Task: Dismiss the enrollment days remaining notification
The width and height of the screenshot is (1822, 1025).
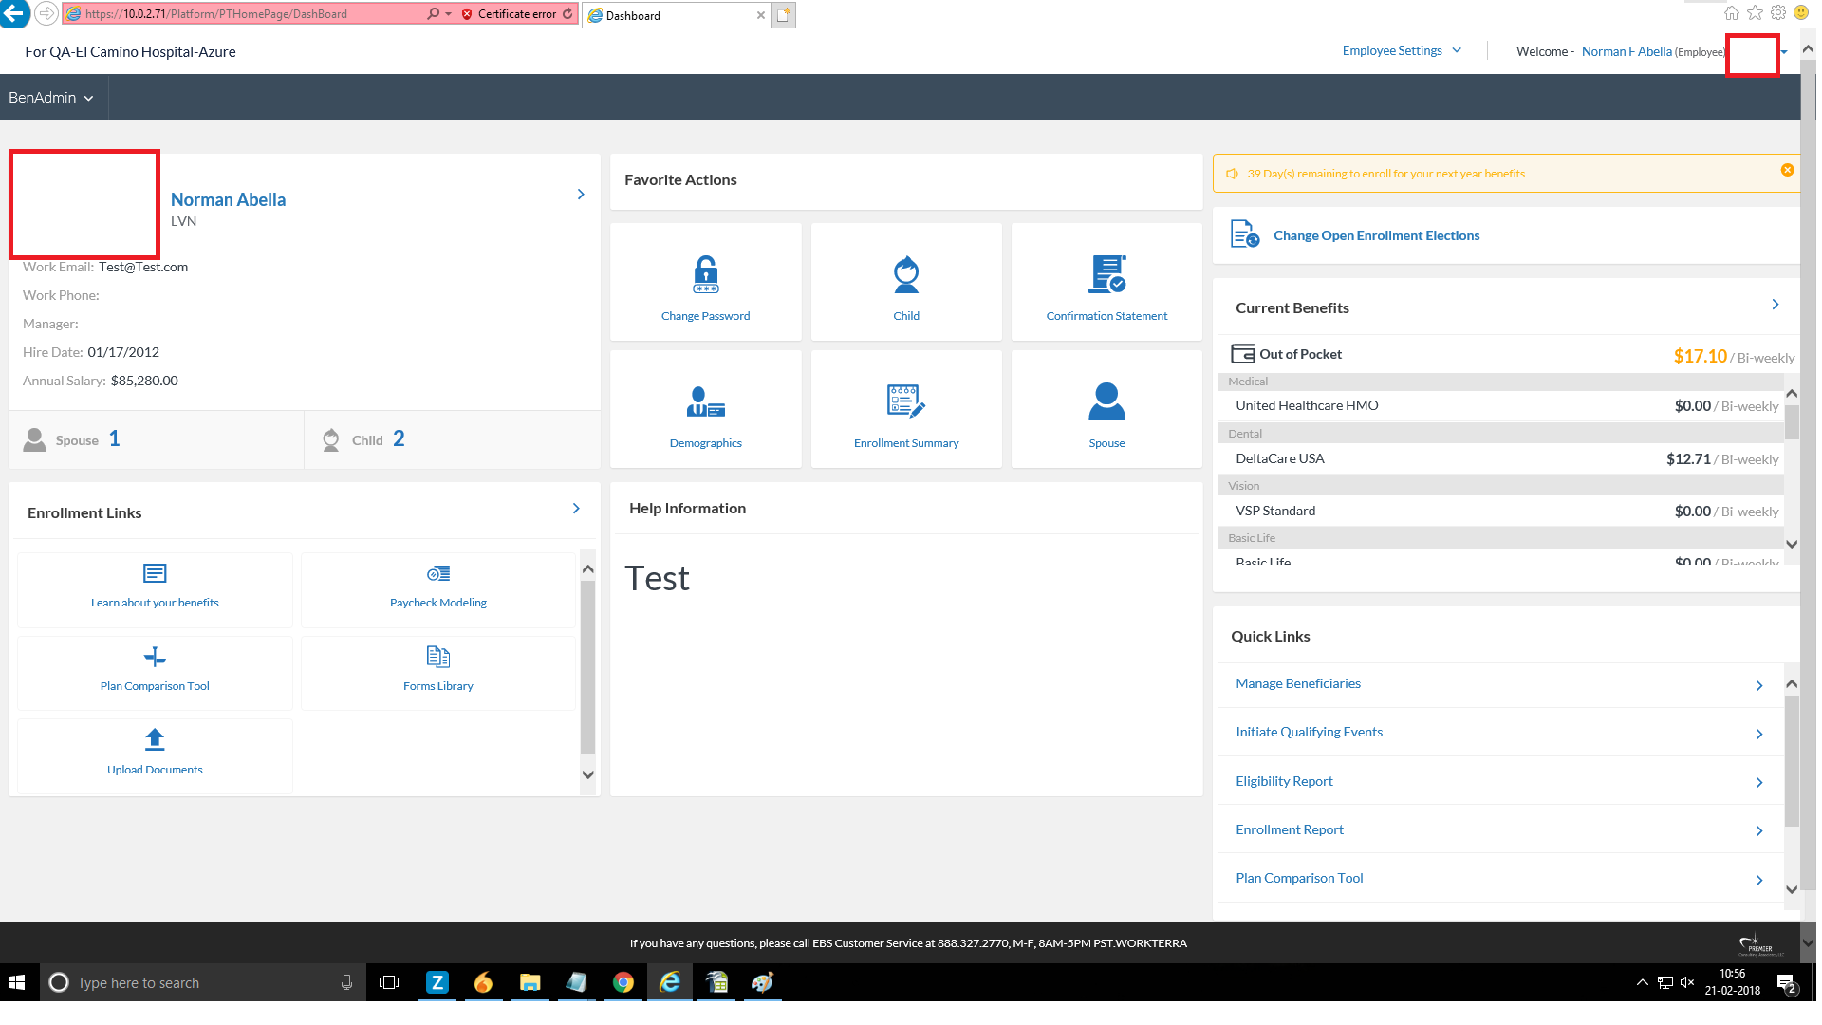Action: click(x=1787, y=170)
